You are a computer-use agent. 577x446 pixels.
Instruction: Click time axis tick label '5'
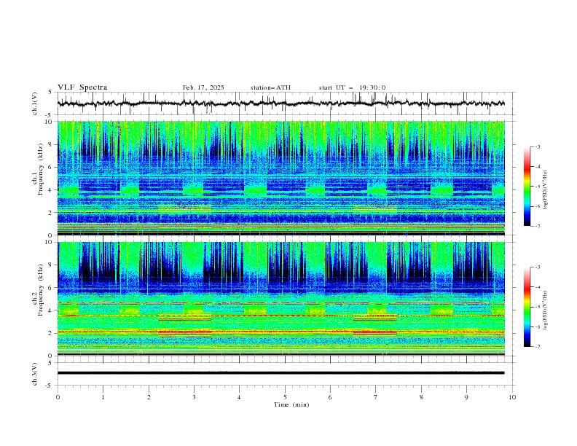point(285,397)
